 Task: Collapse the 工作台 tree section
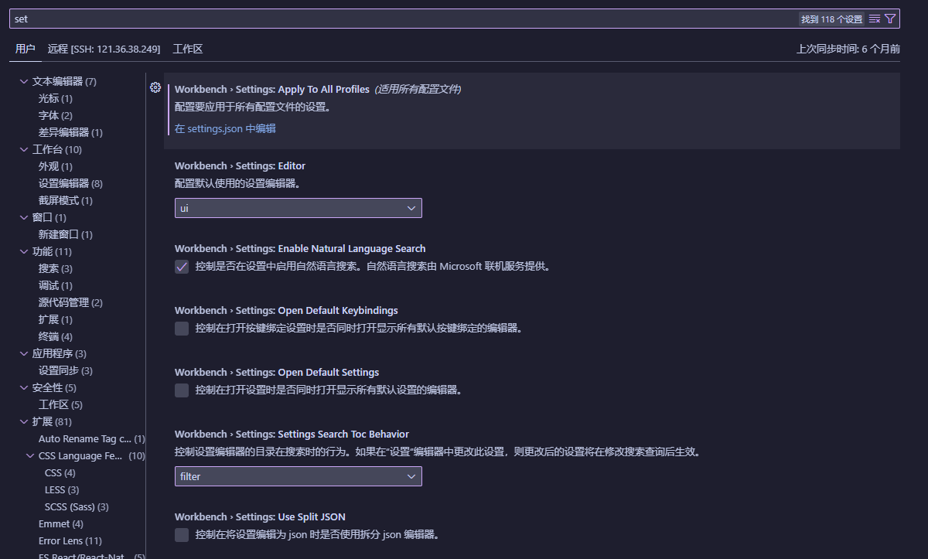24,149
